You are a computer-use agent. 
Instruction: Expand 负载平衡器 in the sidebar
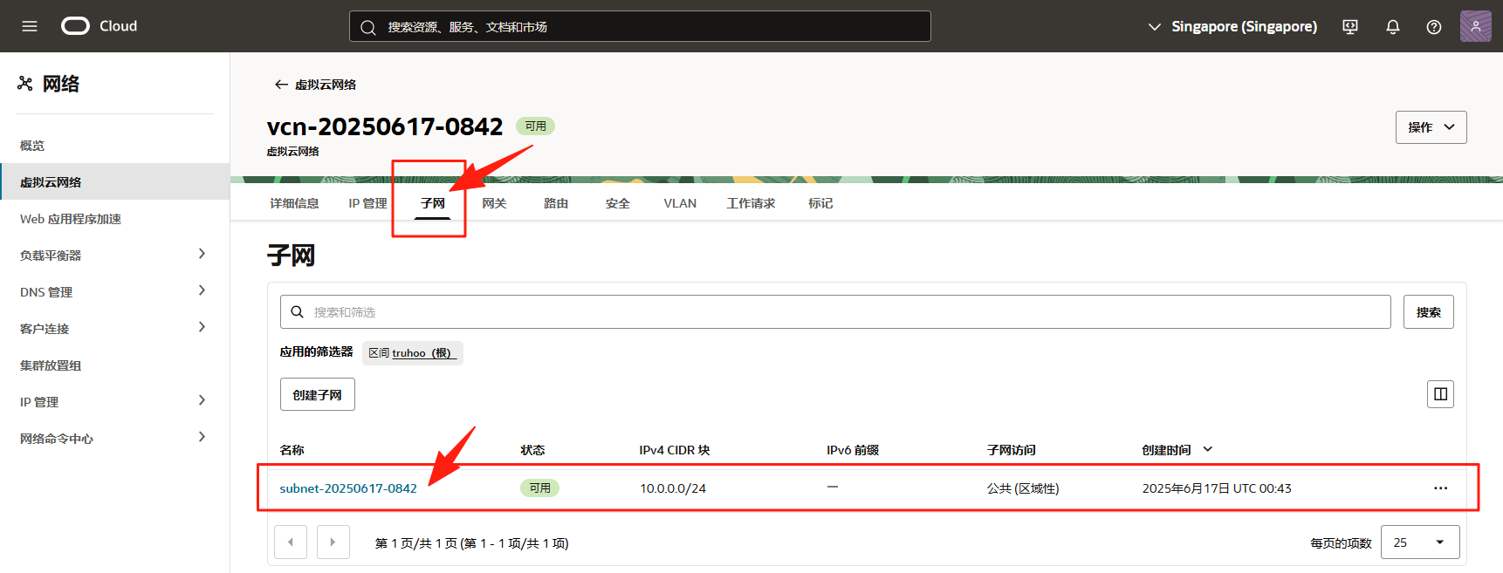click(x=114, y=255)
